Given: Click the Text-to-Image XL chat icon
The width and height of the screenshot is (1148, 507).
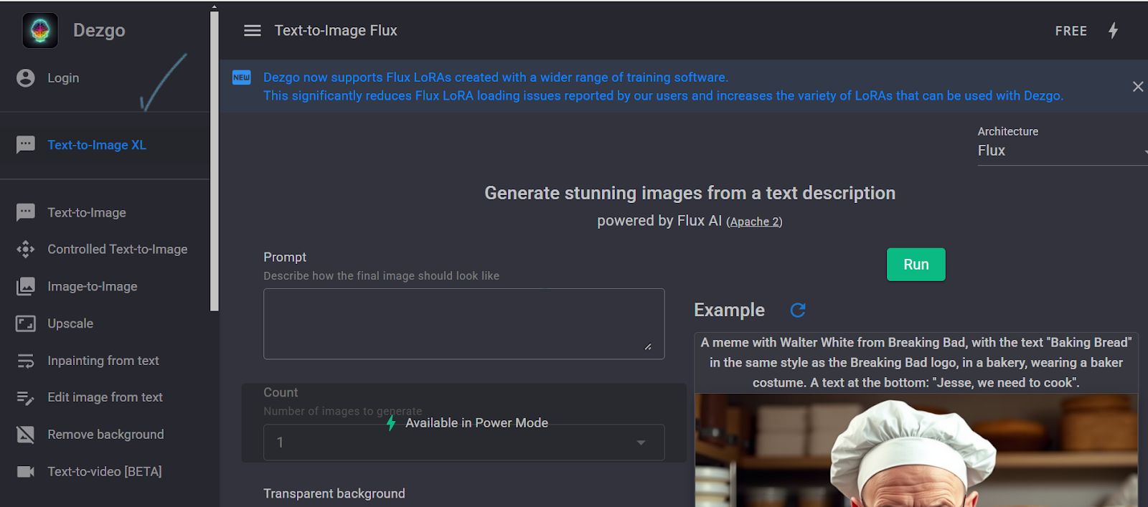Looking at the screenshot, I should pos(26,145).
